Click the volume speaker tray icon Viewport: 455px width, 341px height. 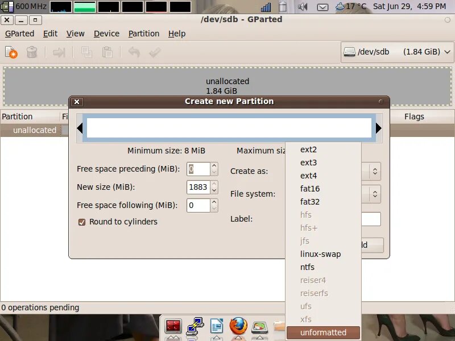pos(303,7)
